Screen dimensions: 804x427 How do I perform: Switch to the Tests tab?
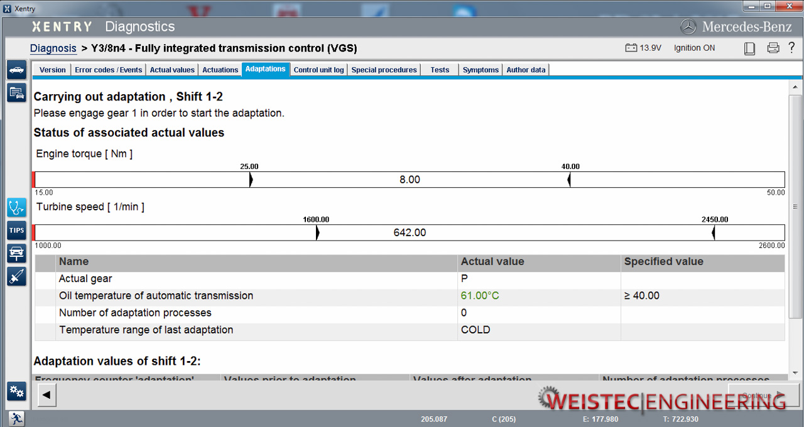pos(440,70)
